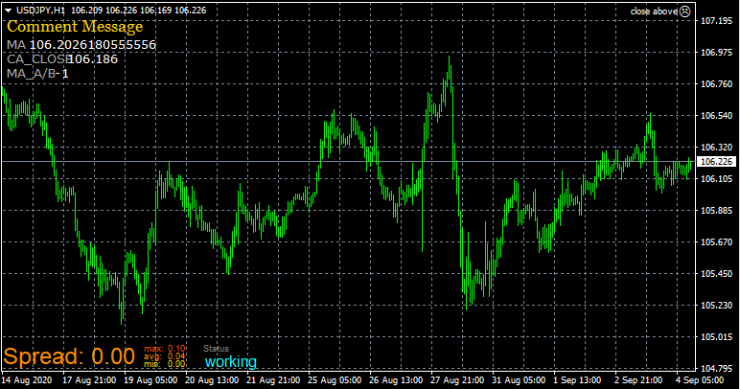Click price scale level 105.885
This screenshot has height=389, width=740.
click(716, 210)
